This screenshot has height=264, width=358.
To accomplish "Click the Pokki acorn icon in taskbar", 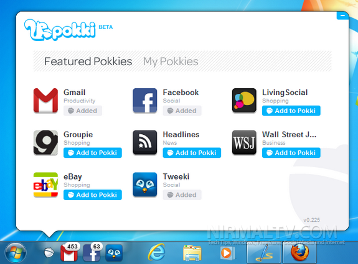I will click(x=49, y=253).
